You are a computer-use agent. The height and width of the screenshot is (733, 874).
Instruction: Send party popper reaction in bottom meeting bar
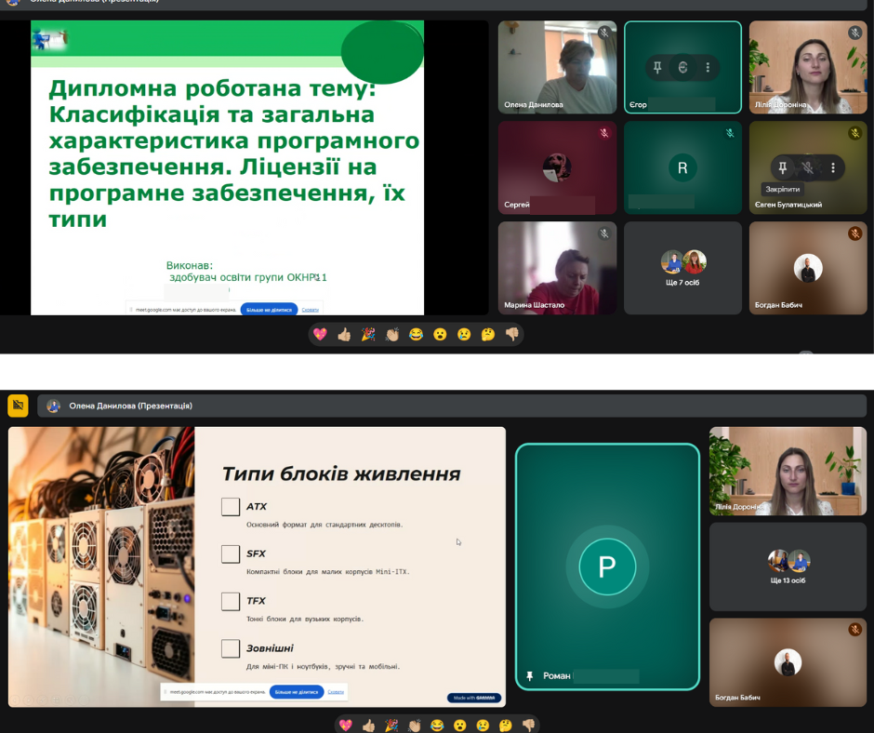coord(391,726)
